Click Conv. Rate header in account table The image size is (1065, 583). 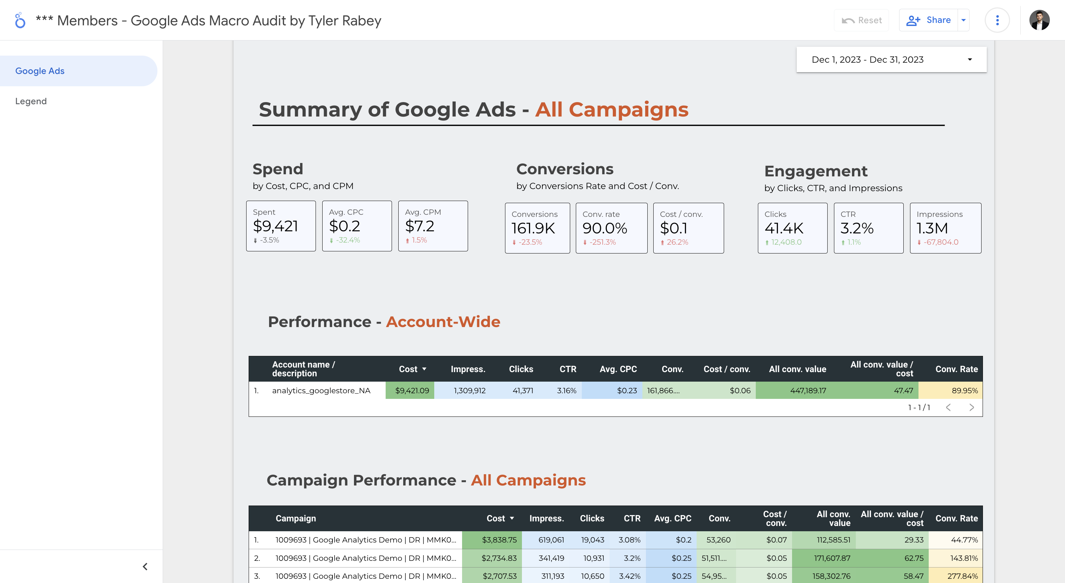tap(957, 369)
